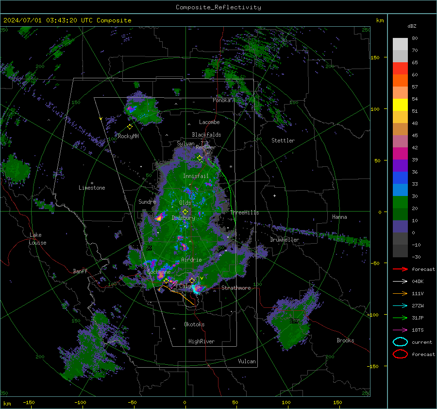Click the Composite_Reflectivity title
This screenshot has height=409, width=437.
point(218,7)
